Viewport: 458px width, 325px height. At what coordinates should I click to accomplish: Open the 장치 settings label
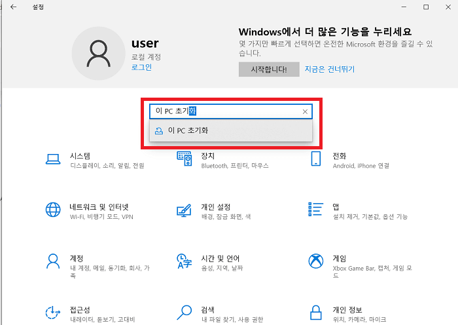(207, 156)
